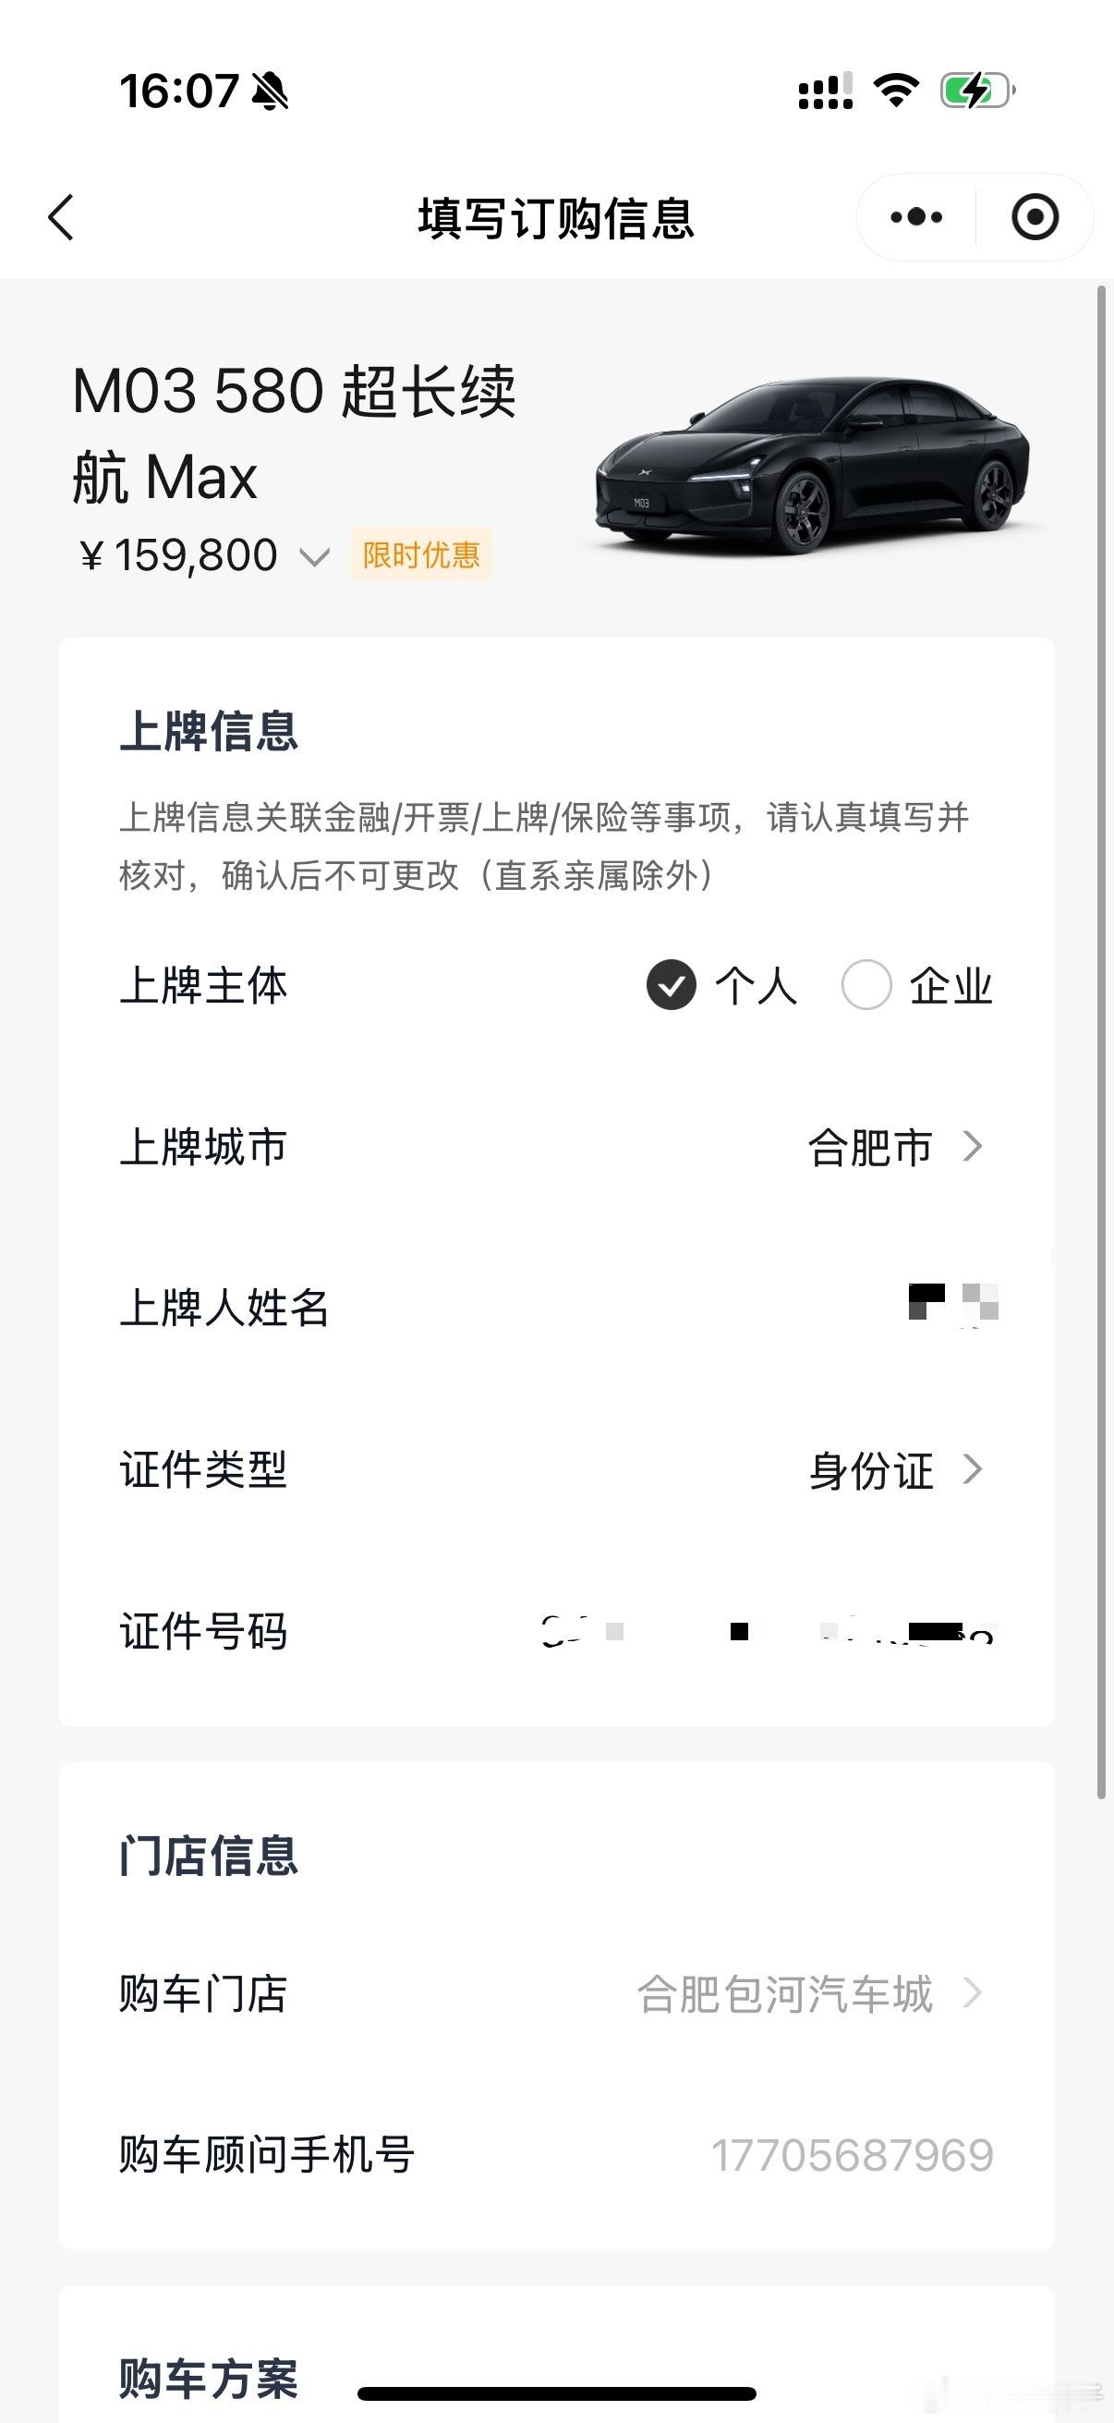
Task: Tap the 上牌人姓名 name field
Action: click(556, 1308)
